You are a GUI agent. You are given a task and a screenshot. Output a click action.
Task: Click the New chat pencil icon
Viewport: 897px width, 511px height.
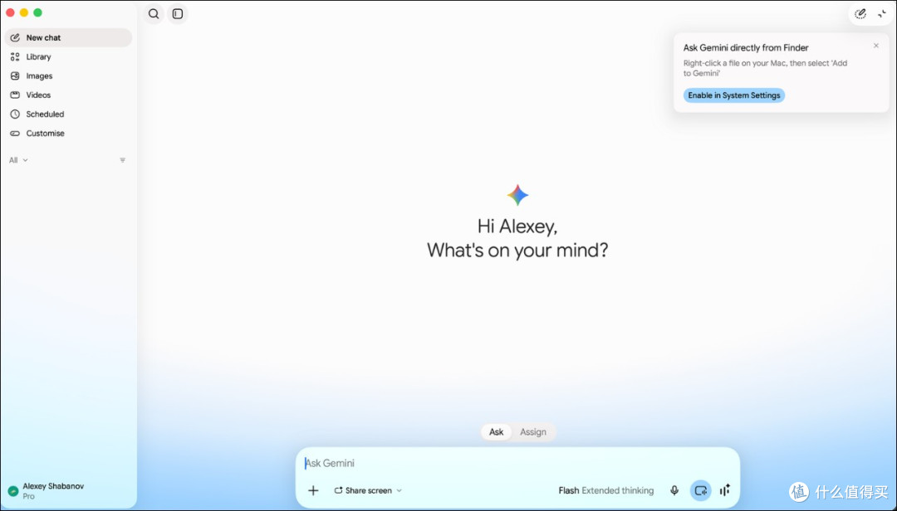[16, 37]
